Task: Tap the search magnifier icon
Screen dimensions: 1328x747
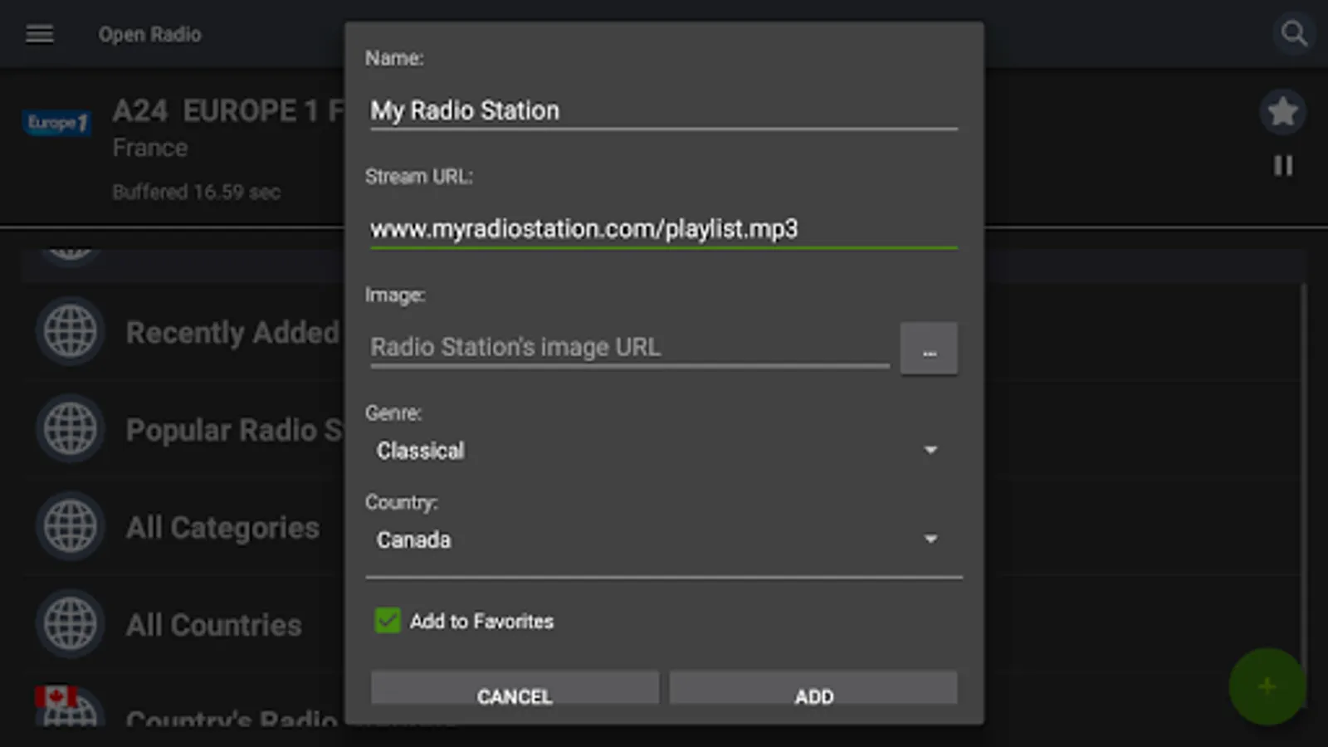Action: [x=1293, y=34]
